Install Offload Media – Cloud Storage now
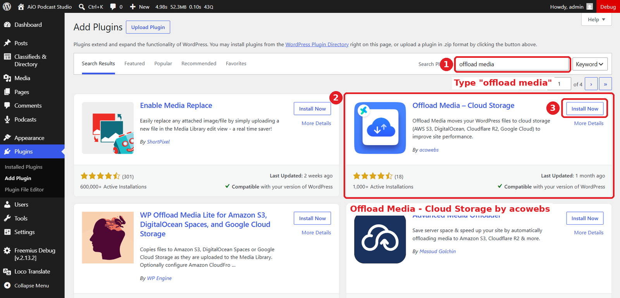The width and height of the screenshot is (620, 298). click(x=585, y=109)
